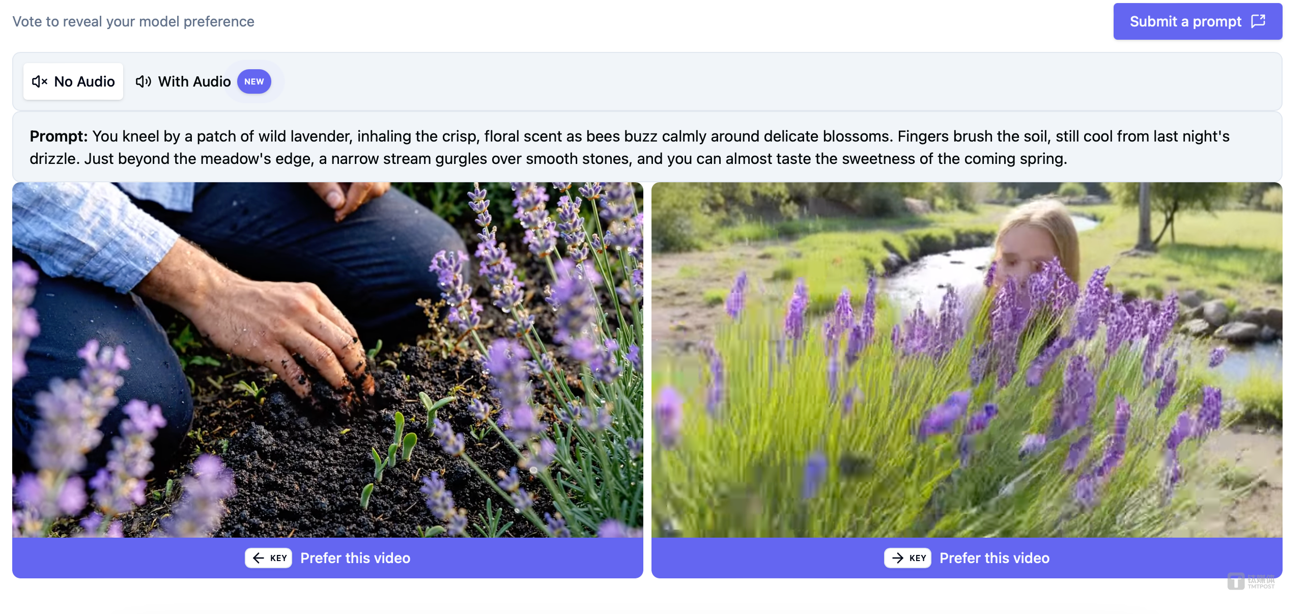Click the muted speaker icon

click(x=39, y=81)
